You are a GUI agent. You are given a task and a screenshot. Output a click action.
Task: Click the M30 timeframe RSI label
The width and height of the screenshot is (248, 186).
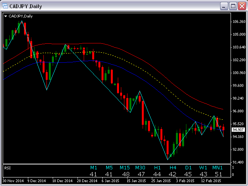coord(140,168)
